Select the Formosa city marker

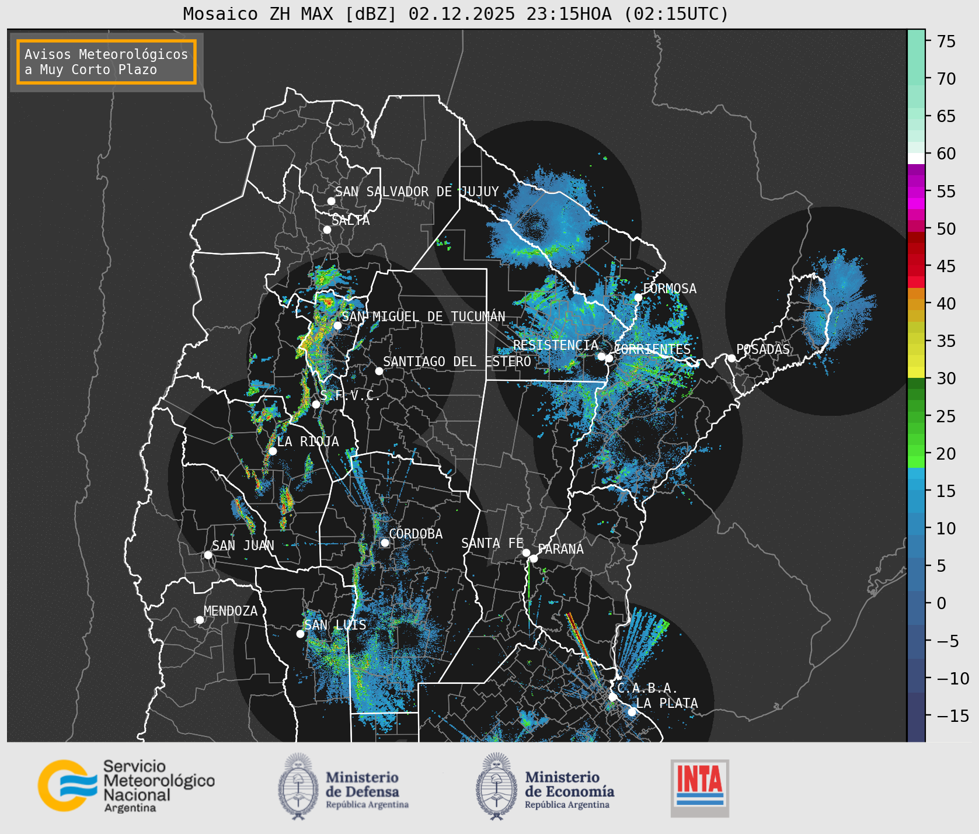coord(638,297)
